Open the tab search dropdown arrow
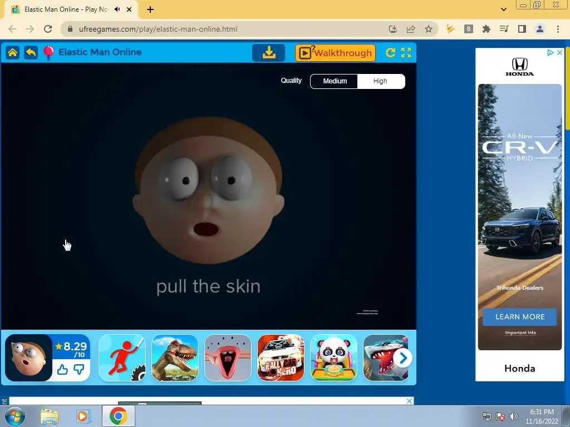Image resolution: width=570 pixels, height=427 pixels. (x=503, y=9)
